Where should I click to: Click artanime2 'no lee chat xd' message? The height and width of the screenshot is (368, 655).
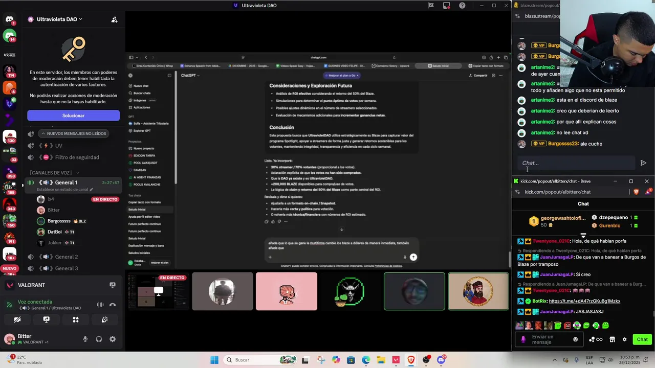click(x=559, y=133)
